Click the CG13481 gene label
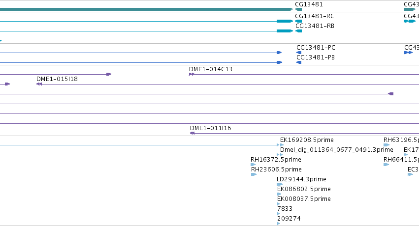419x226 pixels. click(309, 4)
